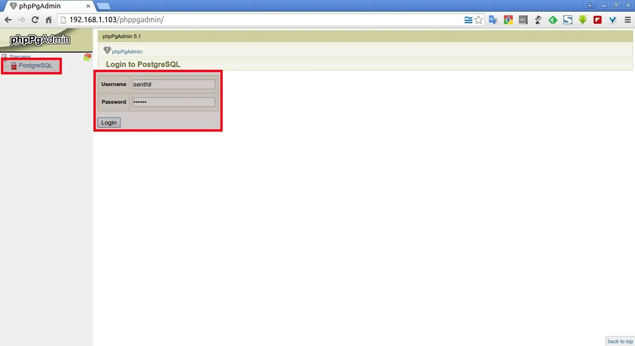Open the Chrome hamburger menu

627,20
